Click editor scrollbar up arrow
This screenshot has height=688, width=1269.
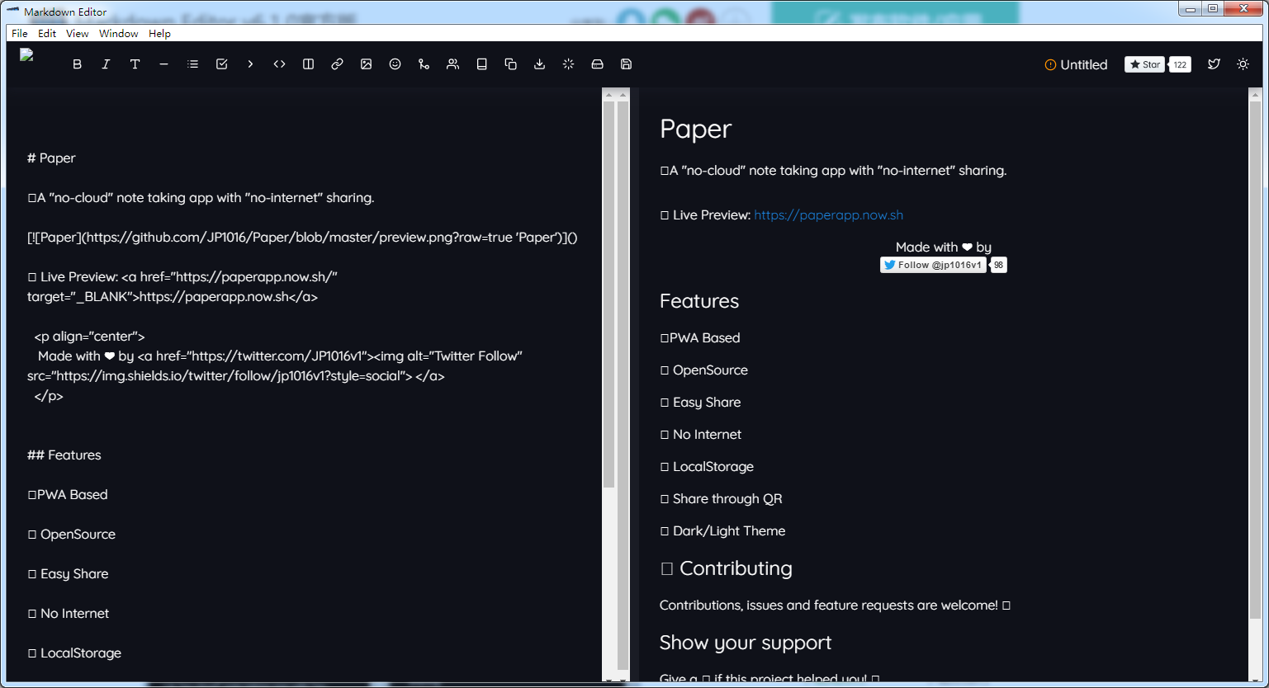click(609, 95)
